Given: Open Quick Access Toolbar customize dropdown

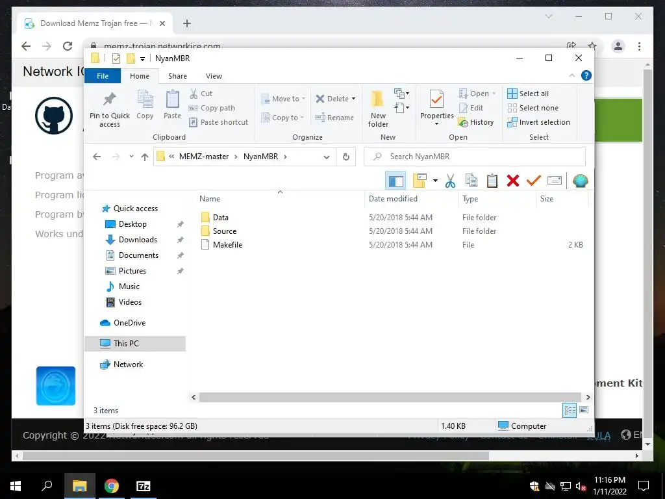Looking at the screenshot, I should point(142,59).
